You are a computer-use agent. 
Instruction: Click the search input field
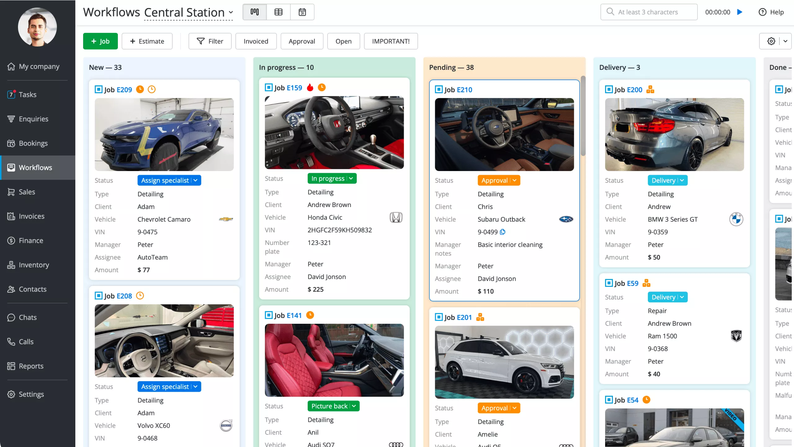pyautogui.click(x=649, y=12)
